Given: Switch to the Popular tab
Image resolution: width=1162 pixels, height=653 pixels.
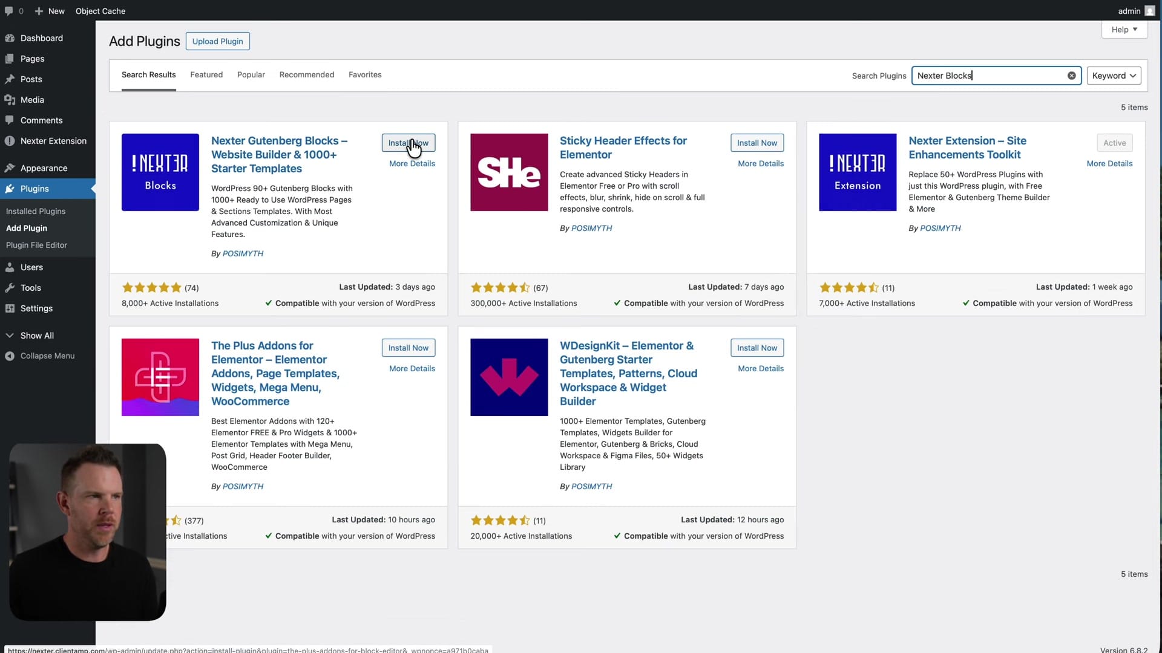Looking at the screenshot, I should coord(251,75).
